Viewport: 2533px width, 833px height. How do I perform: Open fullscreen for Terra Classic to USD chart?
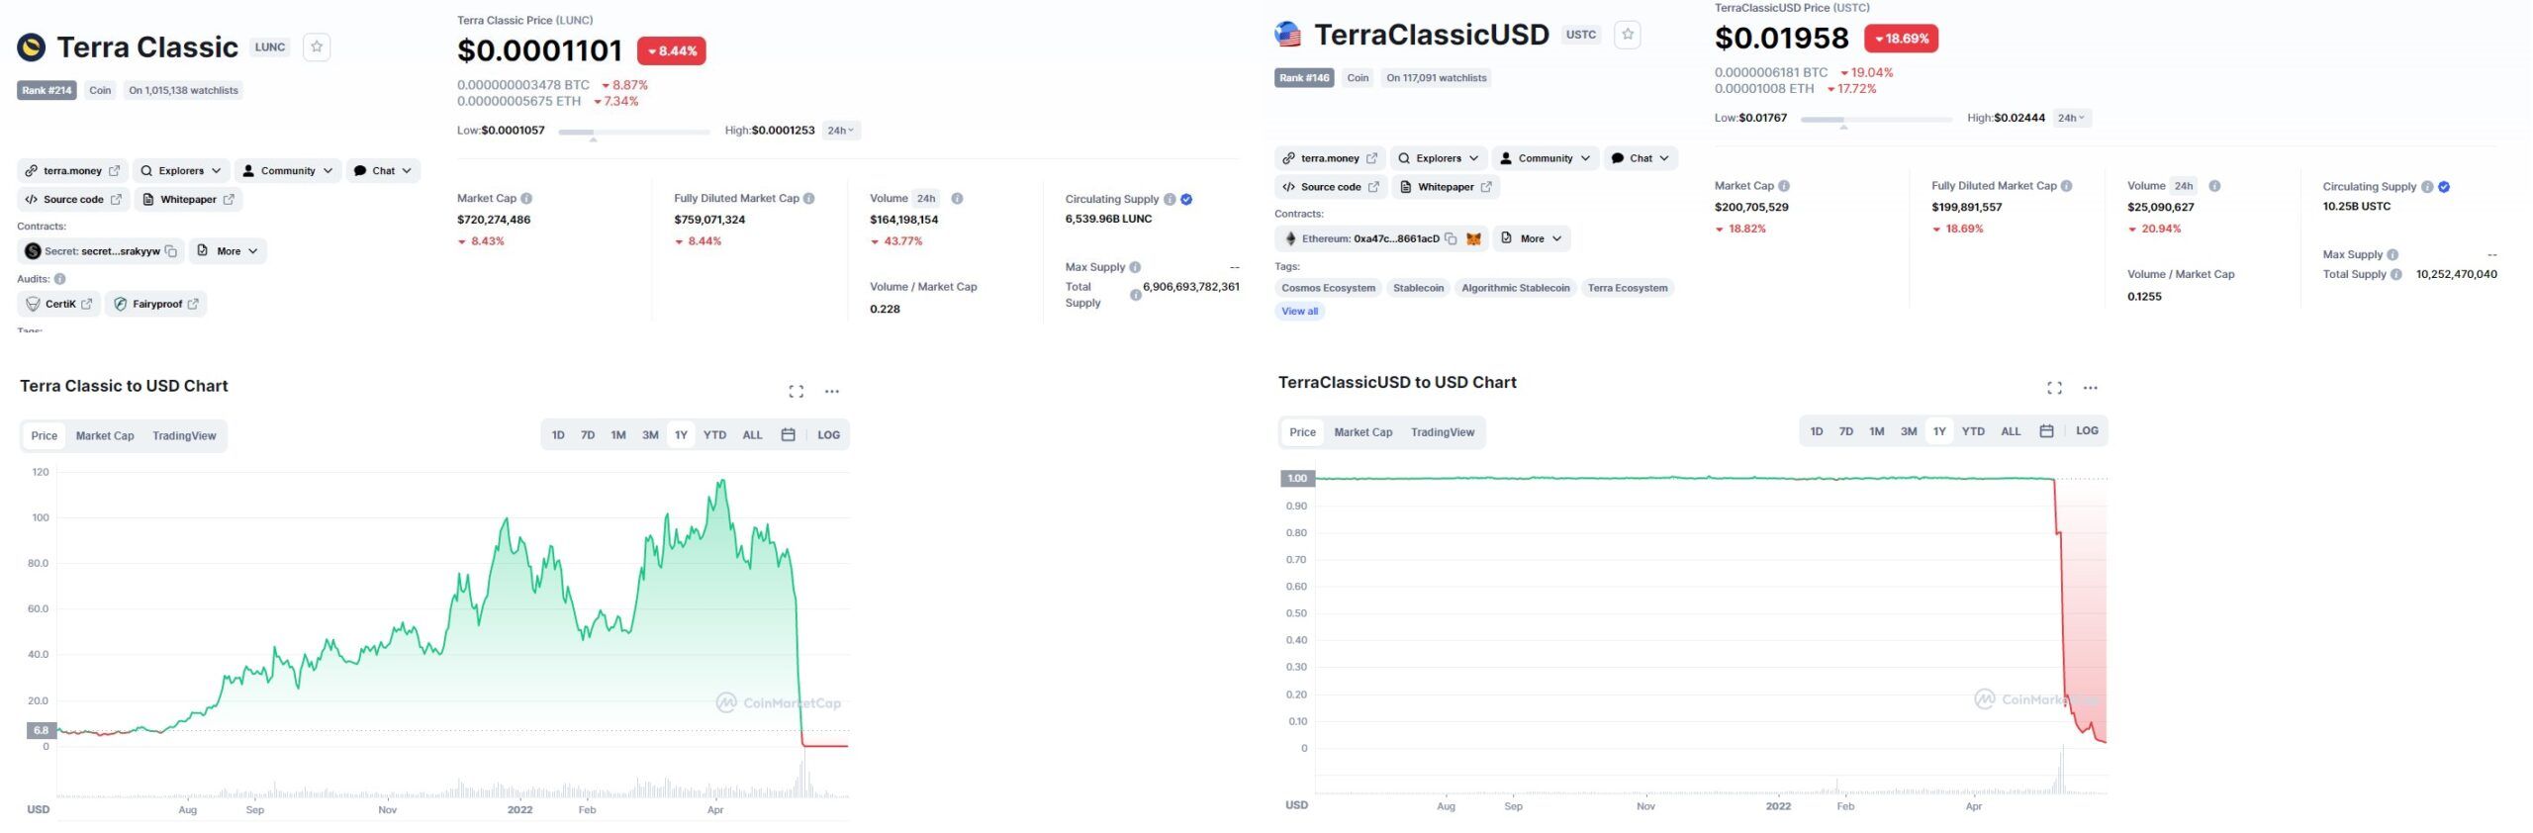pos(797,391)
